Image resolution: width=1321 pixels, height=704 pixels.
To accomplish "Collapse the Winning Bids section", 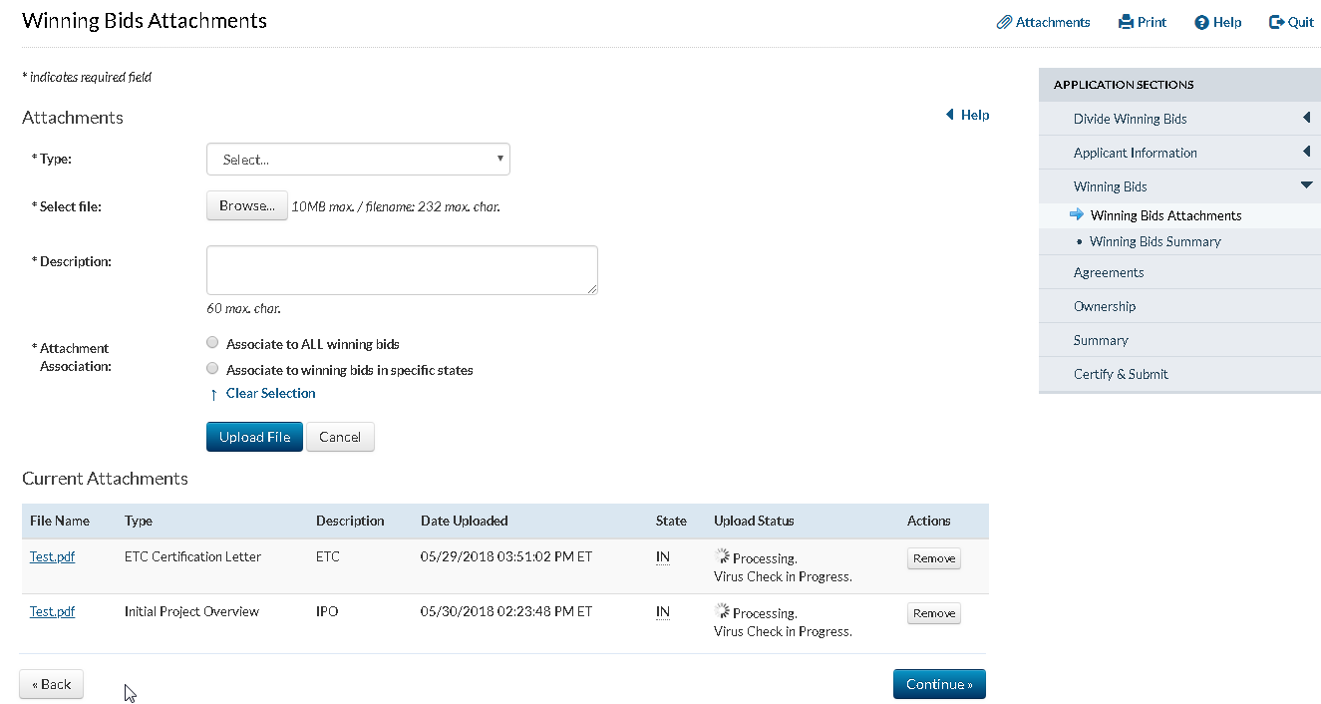I will (1306, 185).
